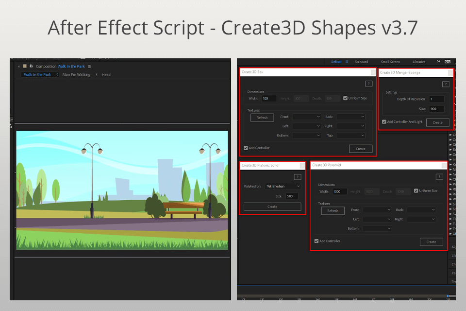Image resolution: width=466 pixels, height=311 pixels.
Task: Toggle Add Controller And Light for Menger Sponge
Action: [x=384, y=122]
